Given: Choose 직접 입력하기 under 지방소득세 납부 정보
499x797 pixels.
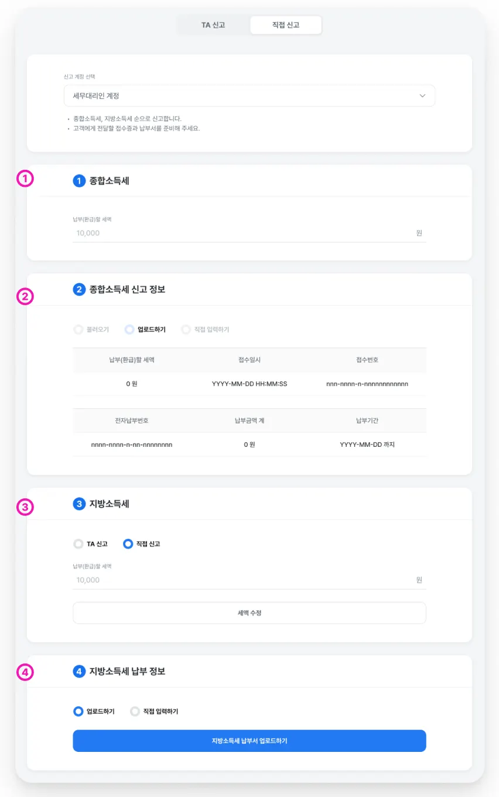Looking at the screenshot, I should pos(135,712).
